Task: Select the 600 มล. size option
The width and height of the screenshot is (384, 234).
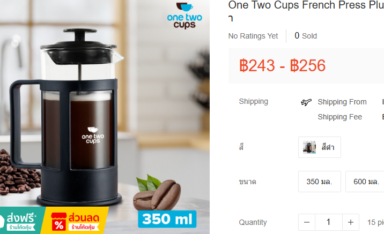Action: click(365, 182)
